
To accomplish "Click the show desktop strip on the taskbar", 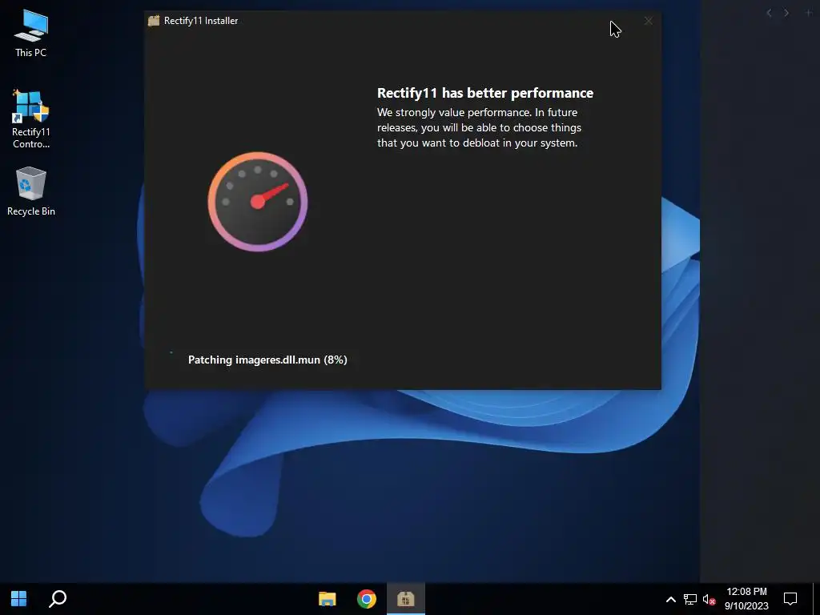I will [x=816, y=599].
